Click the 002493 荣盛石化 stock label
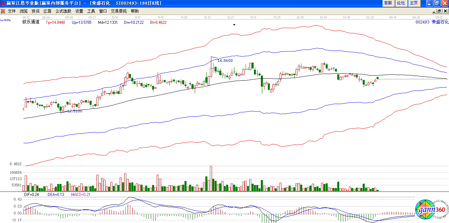Image resolution: width=449 pixels, height=223 pixels. pyautogui.click(x=432, y=22)
